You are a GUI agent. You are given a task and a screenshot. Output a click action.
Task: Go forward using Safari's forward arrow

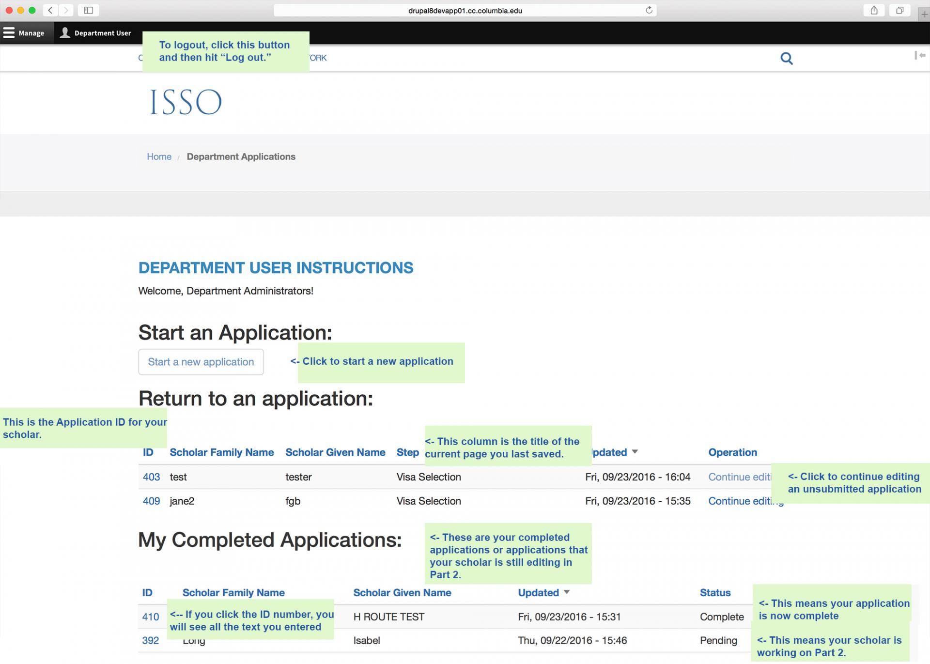(x=66, y=10)
